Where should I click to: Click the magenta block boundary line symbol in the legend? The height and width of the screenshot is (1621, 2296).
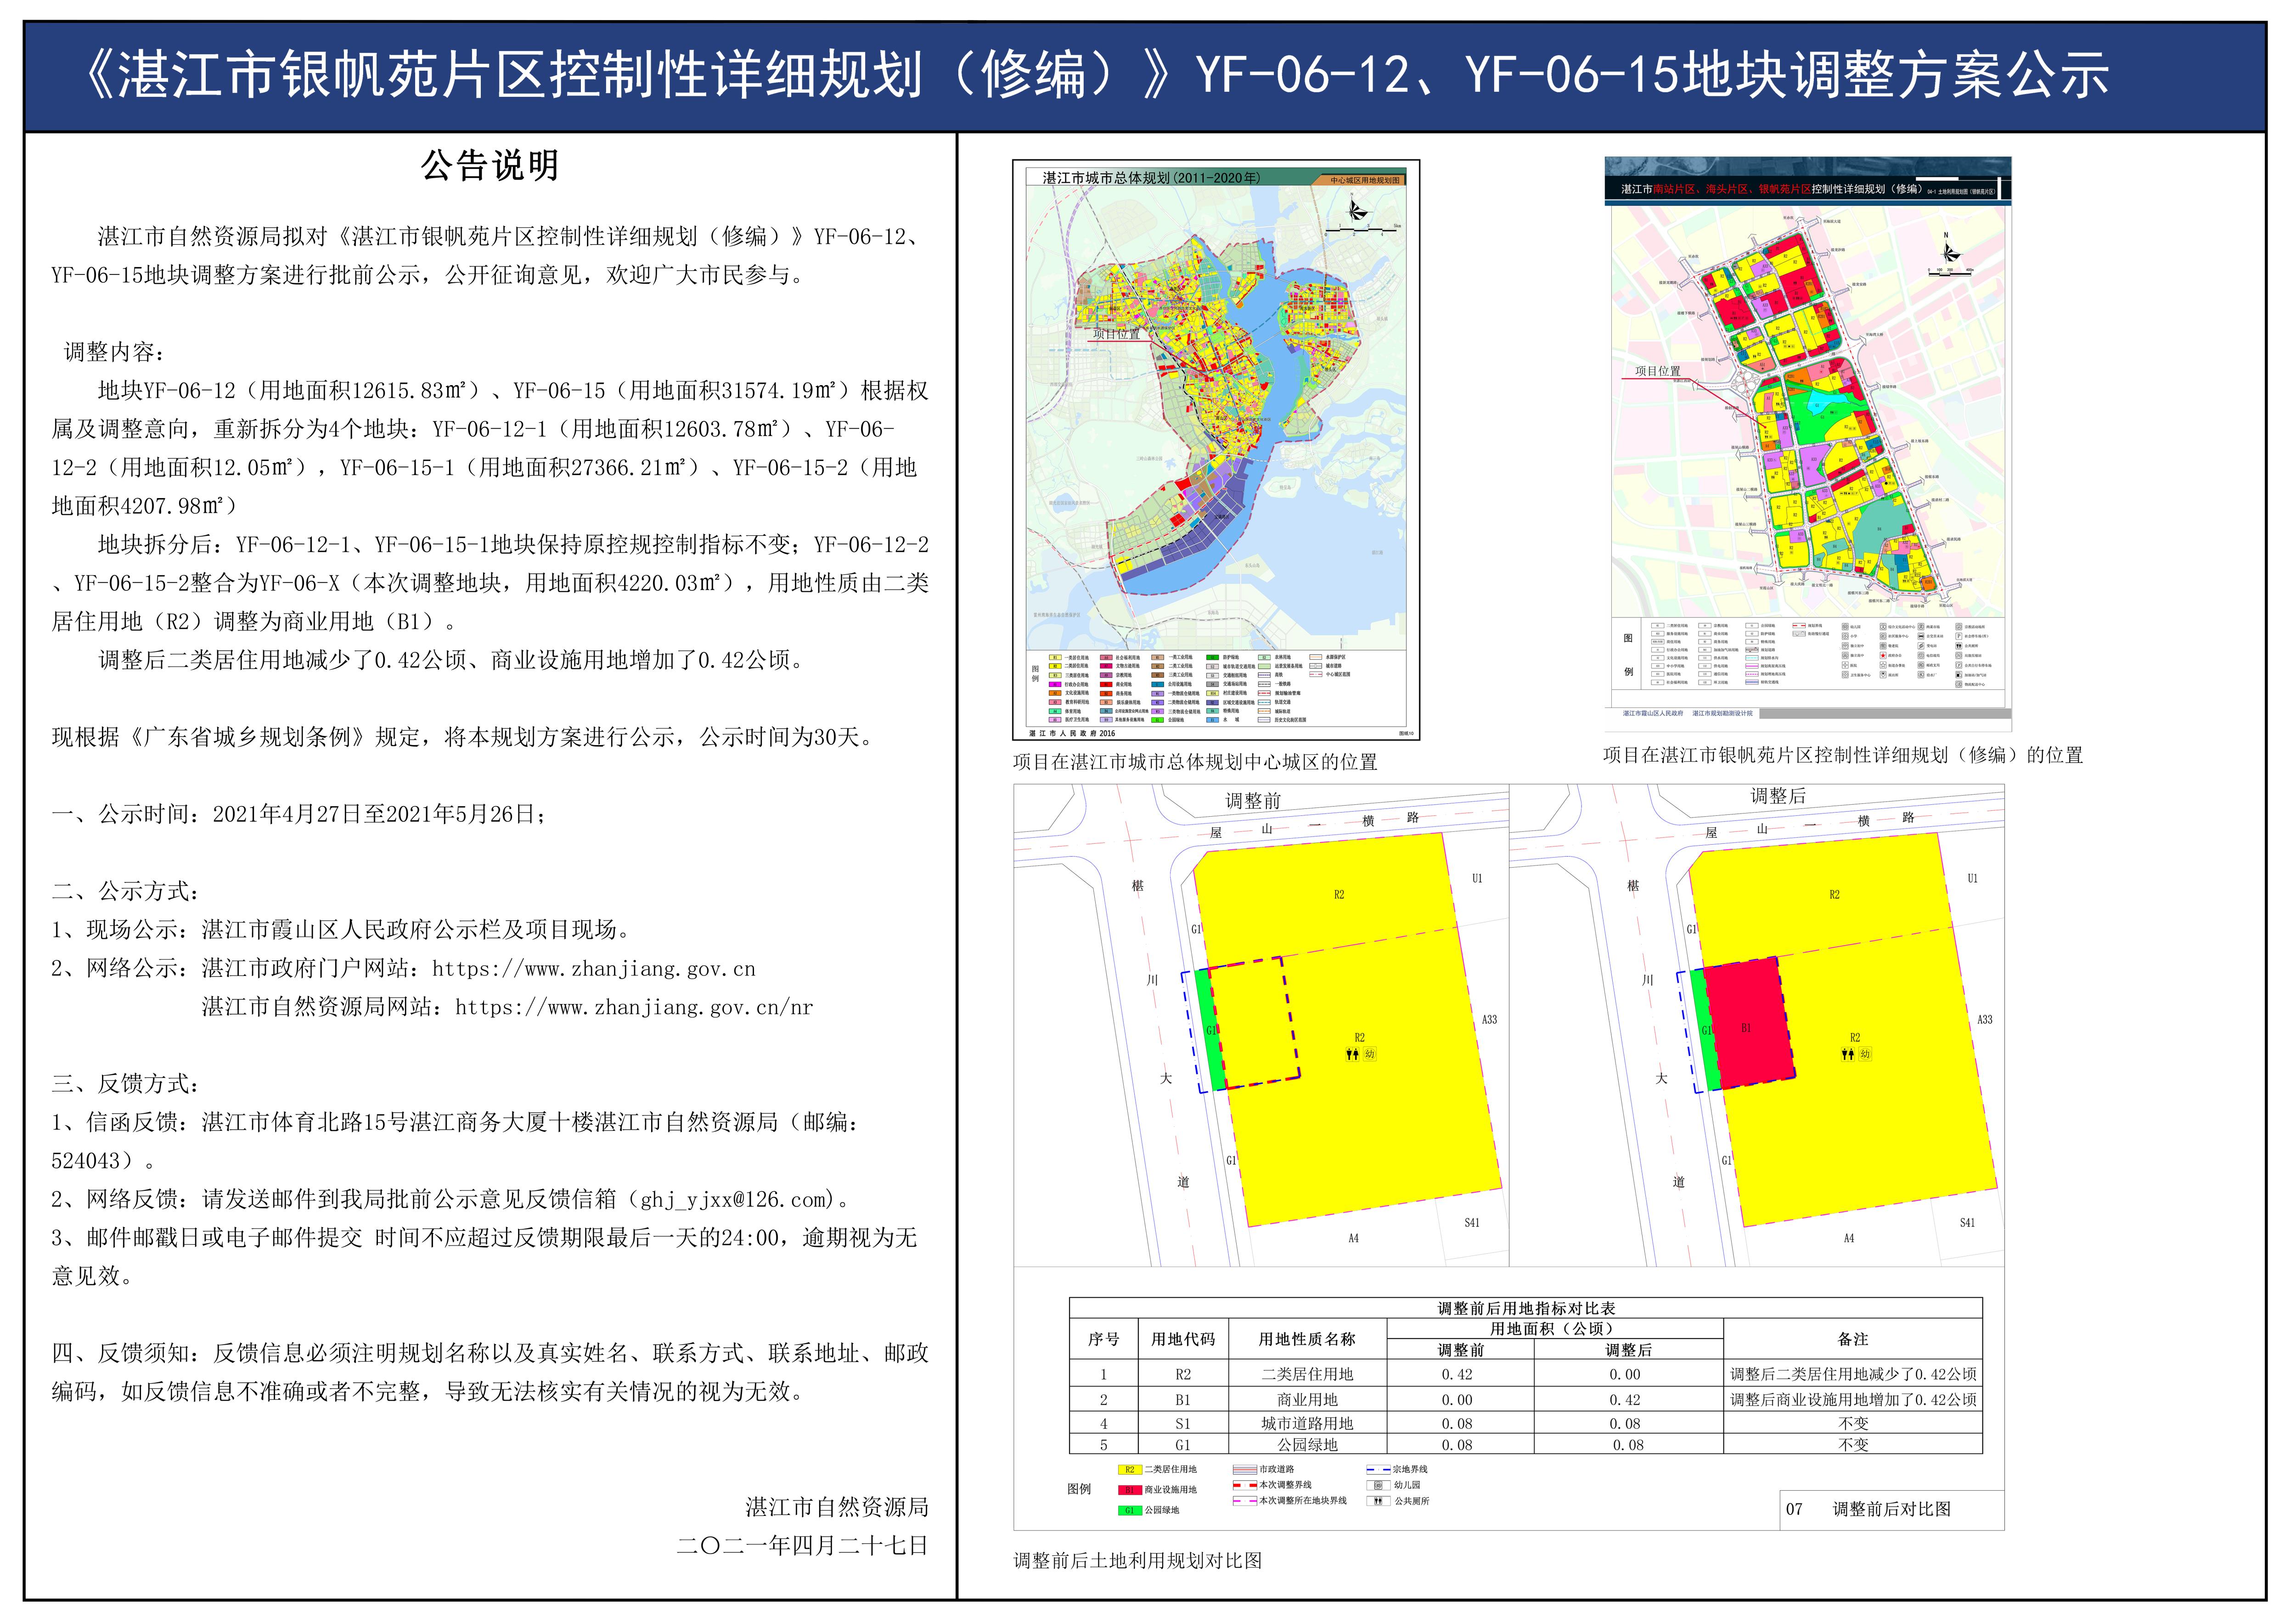click(x=1244, y=1501)
